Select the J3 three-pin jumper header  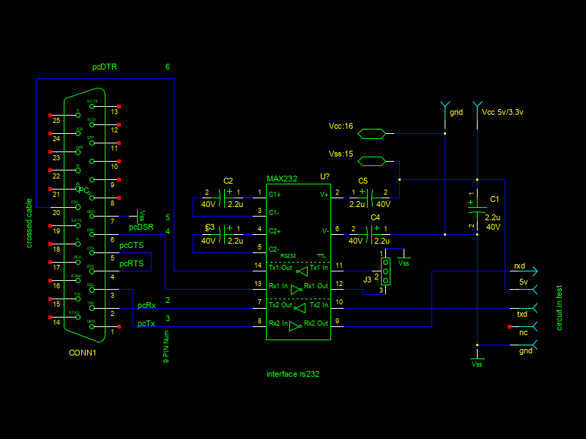[x=385, y=271]
